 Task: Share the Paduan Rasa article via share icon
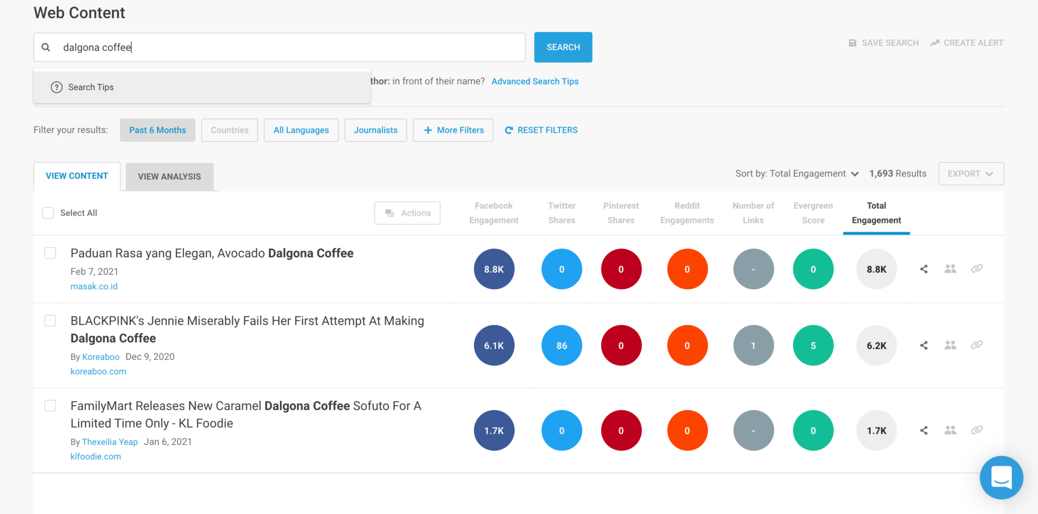tap(924, 269)
